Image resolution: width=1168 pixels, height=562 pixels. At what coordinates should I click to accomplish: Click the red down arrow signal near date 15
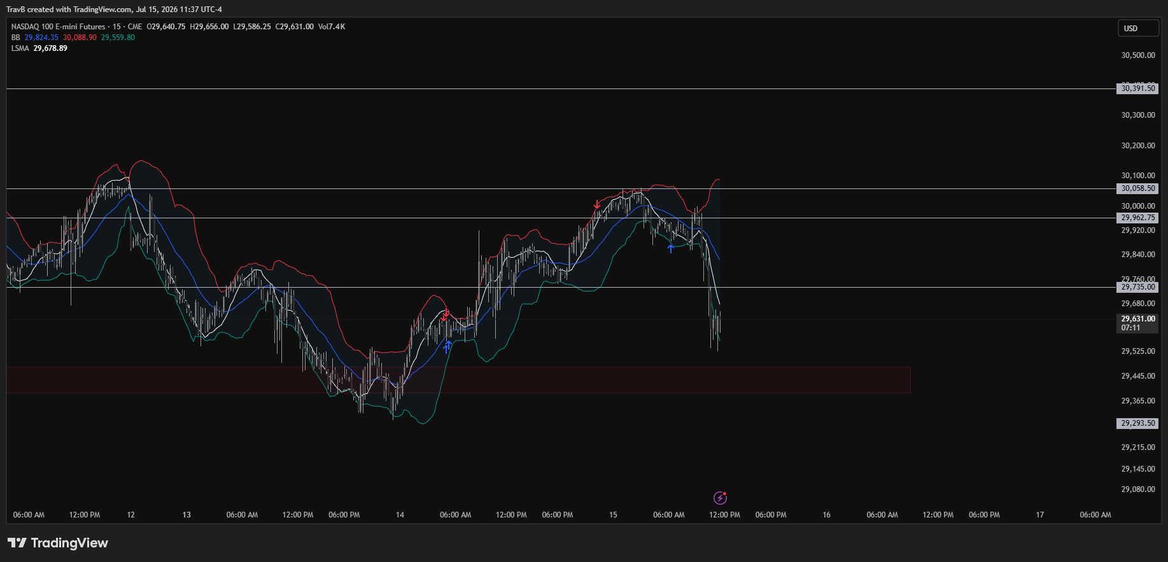(596, 204)
